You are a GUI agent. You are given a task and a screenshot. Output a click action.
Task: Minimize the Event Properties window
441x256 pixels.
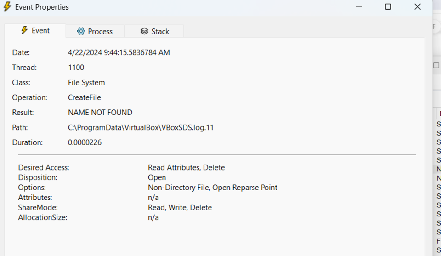[x=359, y=7]
